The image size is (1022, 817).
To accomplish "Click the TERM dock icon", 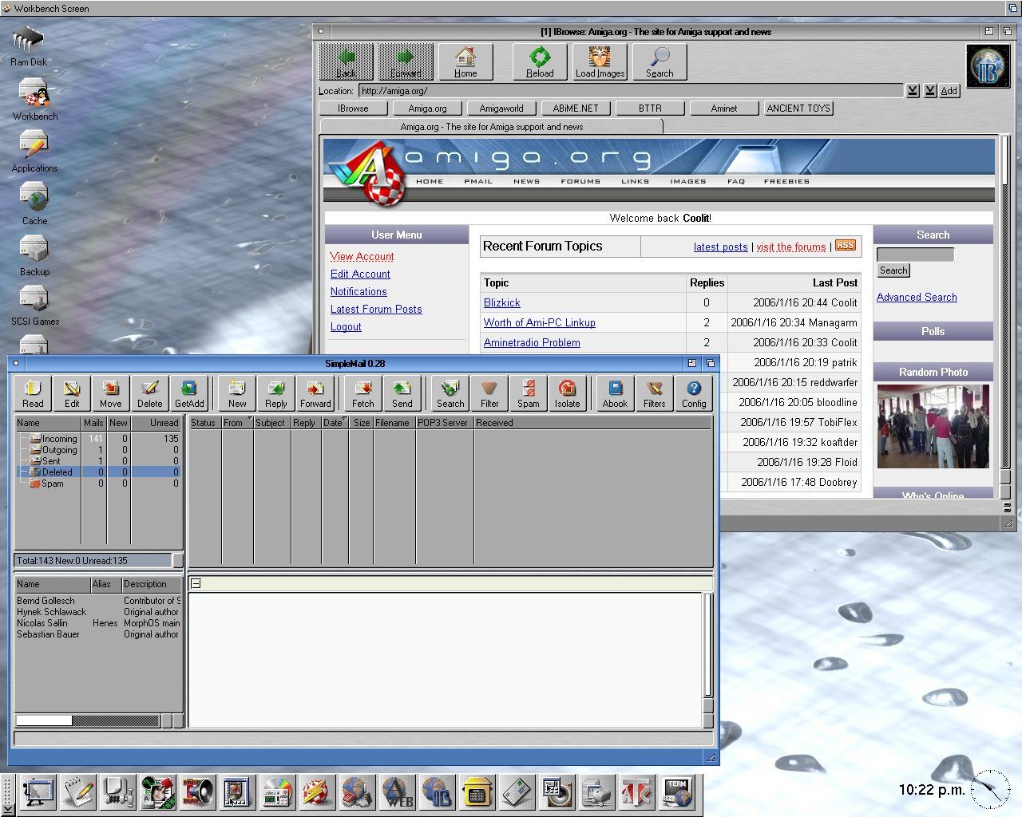I will point(676,792).
